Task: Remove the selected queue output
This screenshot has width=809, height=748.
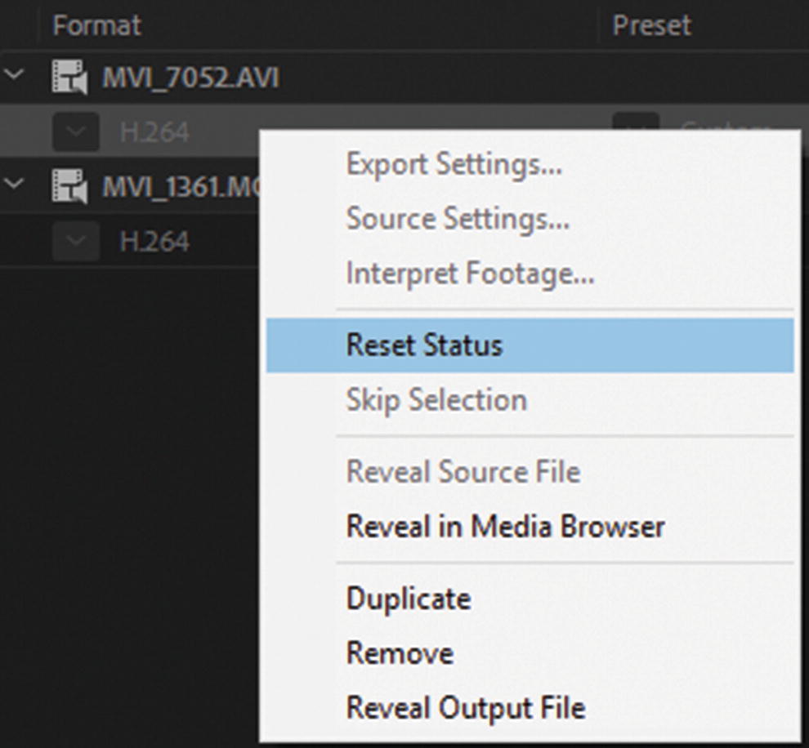Action: 400,653
